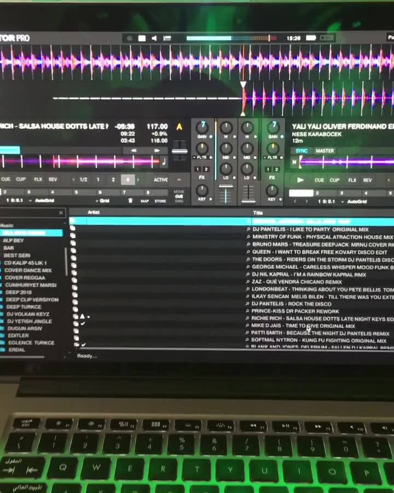394x493 pixels.
Task: Click Deck A LO EQ knob
Action: click(225, 169)
